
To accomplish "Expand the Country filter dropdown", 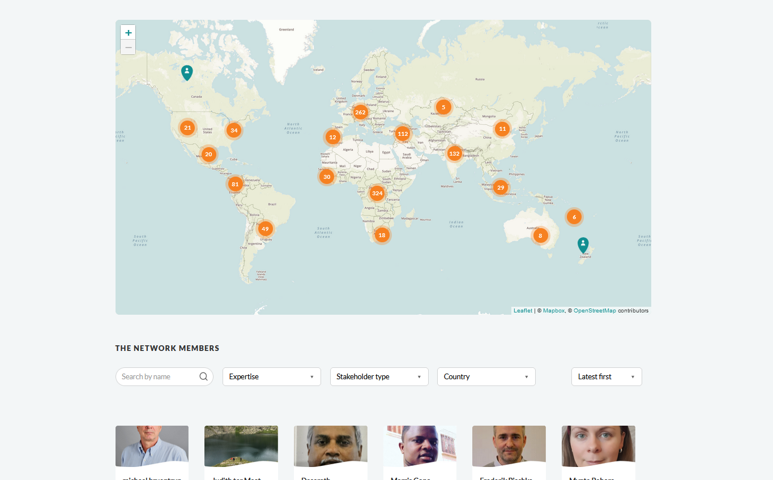I will pos(486,376).
